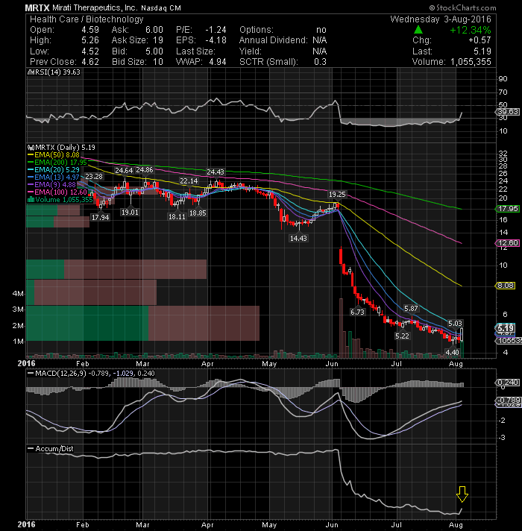522x531 pixels.
Task: Click the 39.63 RSI value tag on right axis
Action: (x=508, y=112)
